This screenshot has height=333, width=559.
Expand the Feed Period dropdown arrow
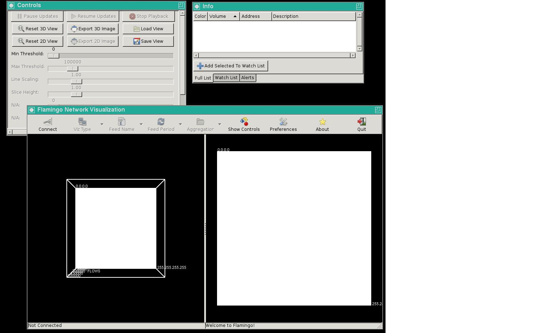tap(180, 124)
